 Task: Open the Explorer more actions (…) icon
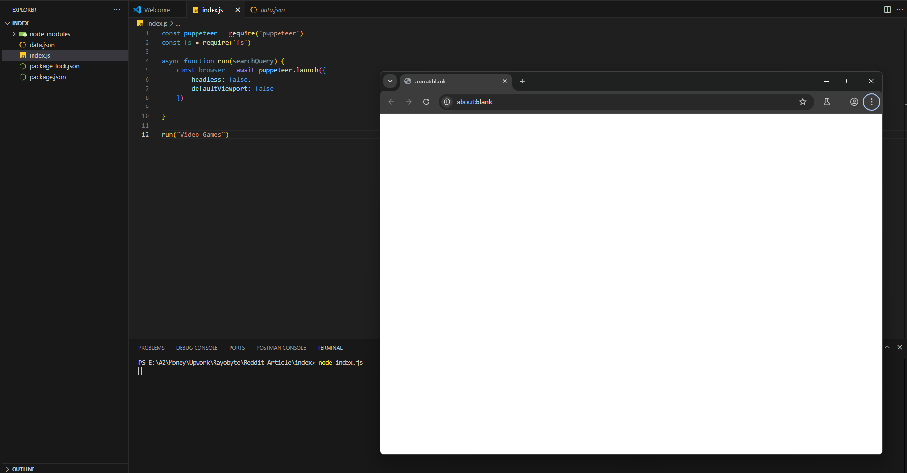(116, 9)
